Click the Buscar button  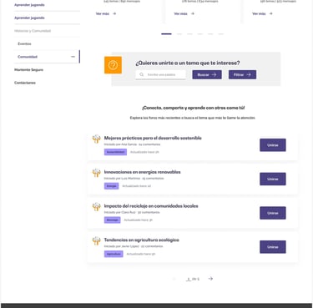pyautogui.click(x=207, y=74)
